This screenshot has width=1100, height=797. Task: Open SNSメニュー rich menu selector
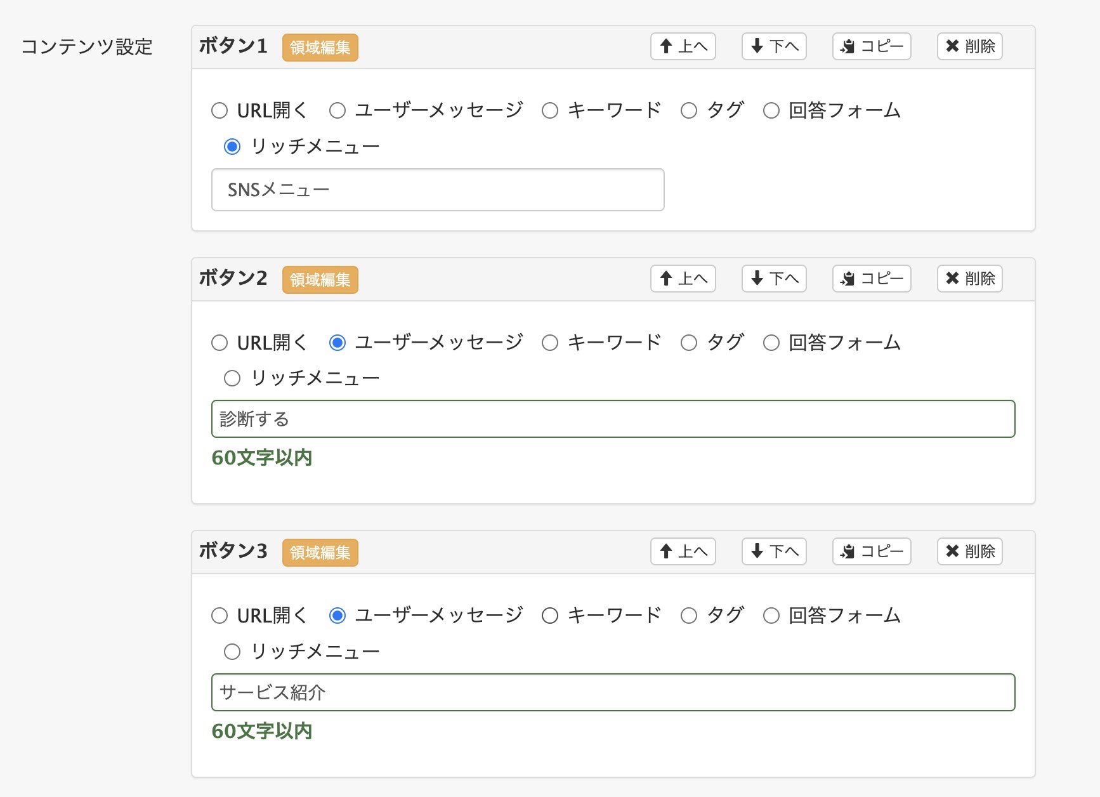click(x=438, y=190)
